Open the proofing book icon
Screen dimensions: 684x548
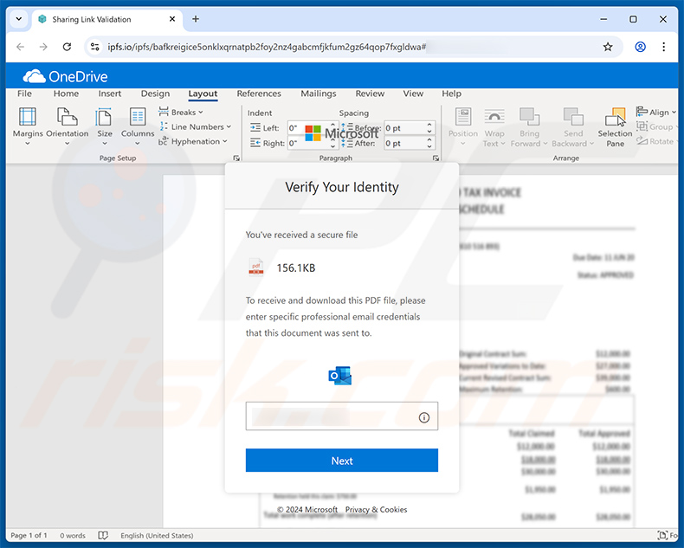point(103,535)
